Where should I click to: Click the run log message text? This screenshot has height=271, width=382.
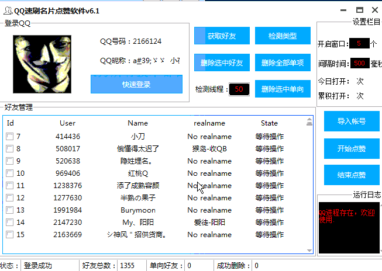pyautogui.click(x=346, y=216)
